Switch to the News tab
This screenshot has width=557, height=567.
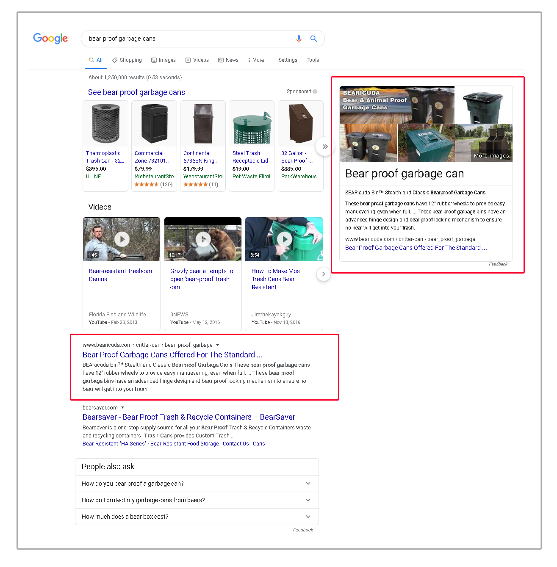(228, 60)
